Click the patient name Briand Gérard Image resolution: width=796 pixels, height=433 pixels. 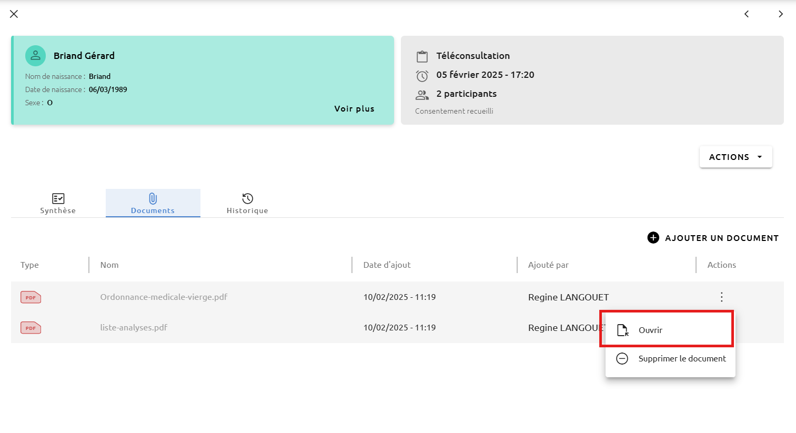84,56
